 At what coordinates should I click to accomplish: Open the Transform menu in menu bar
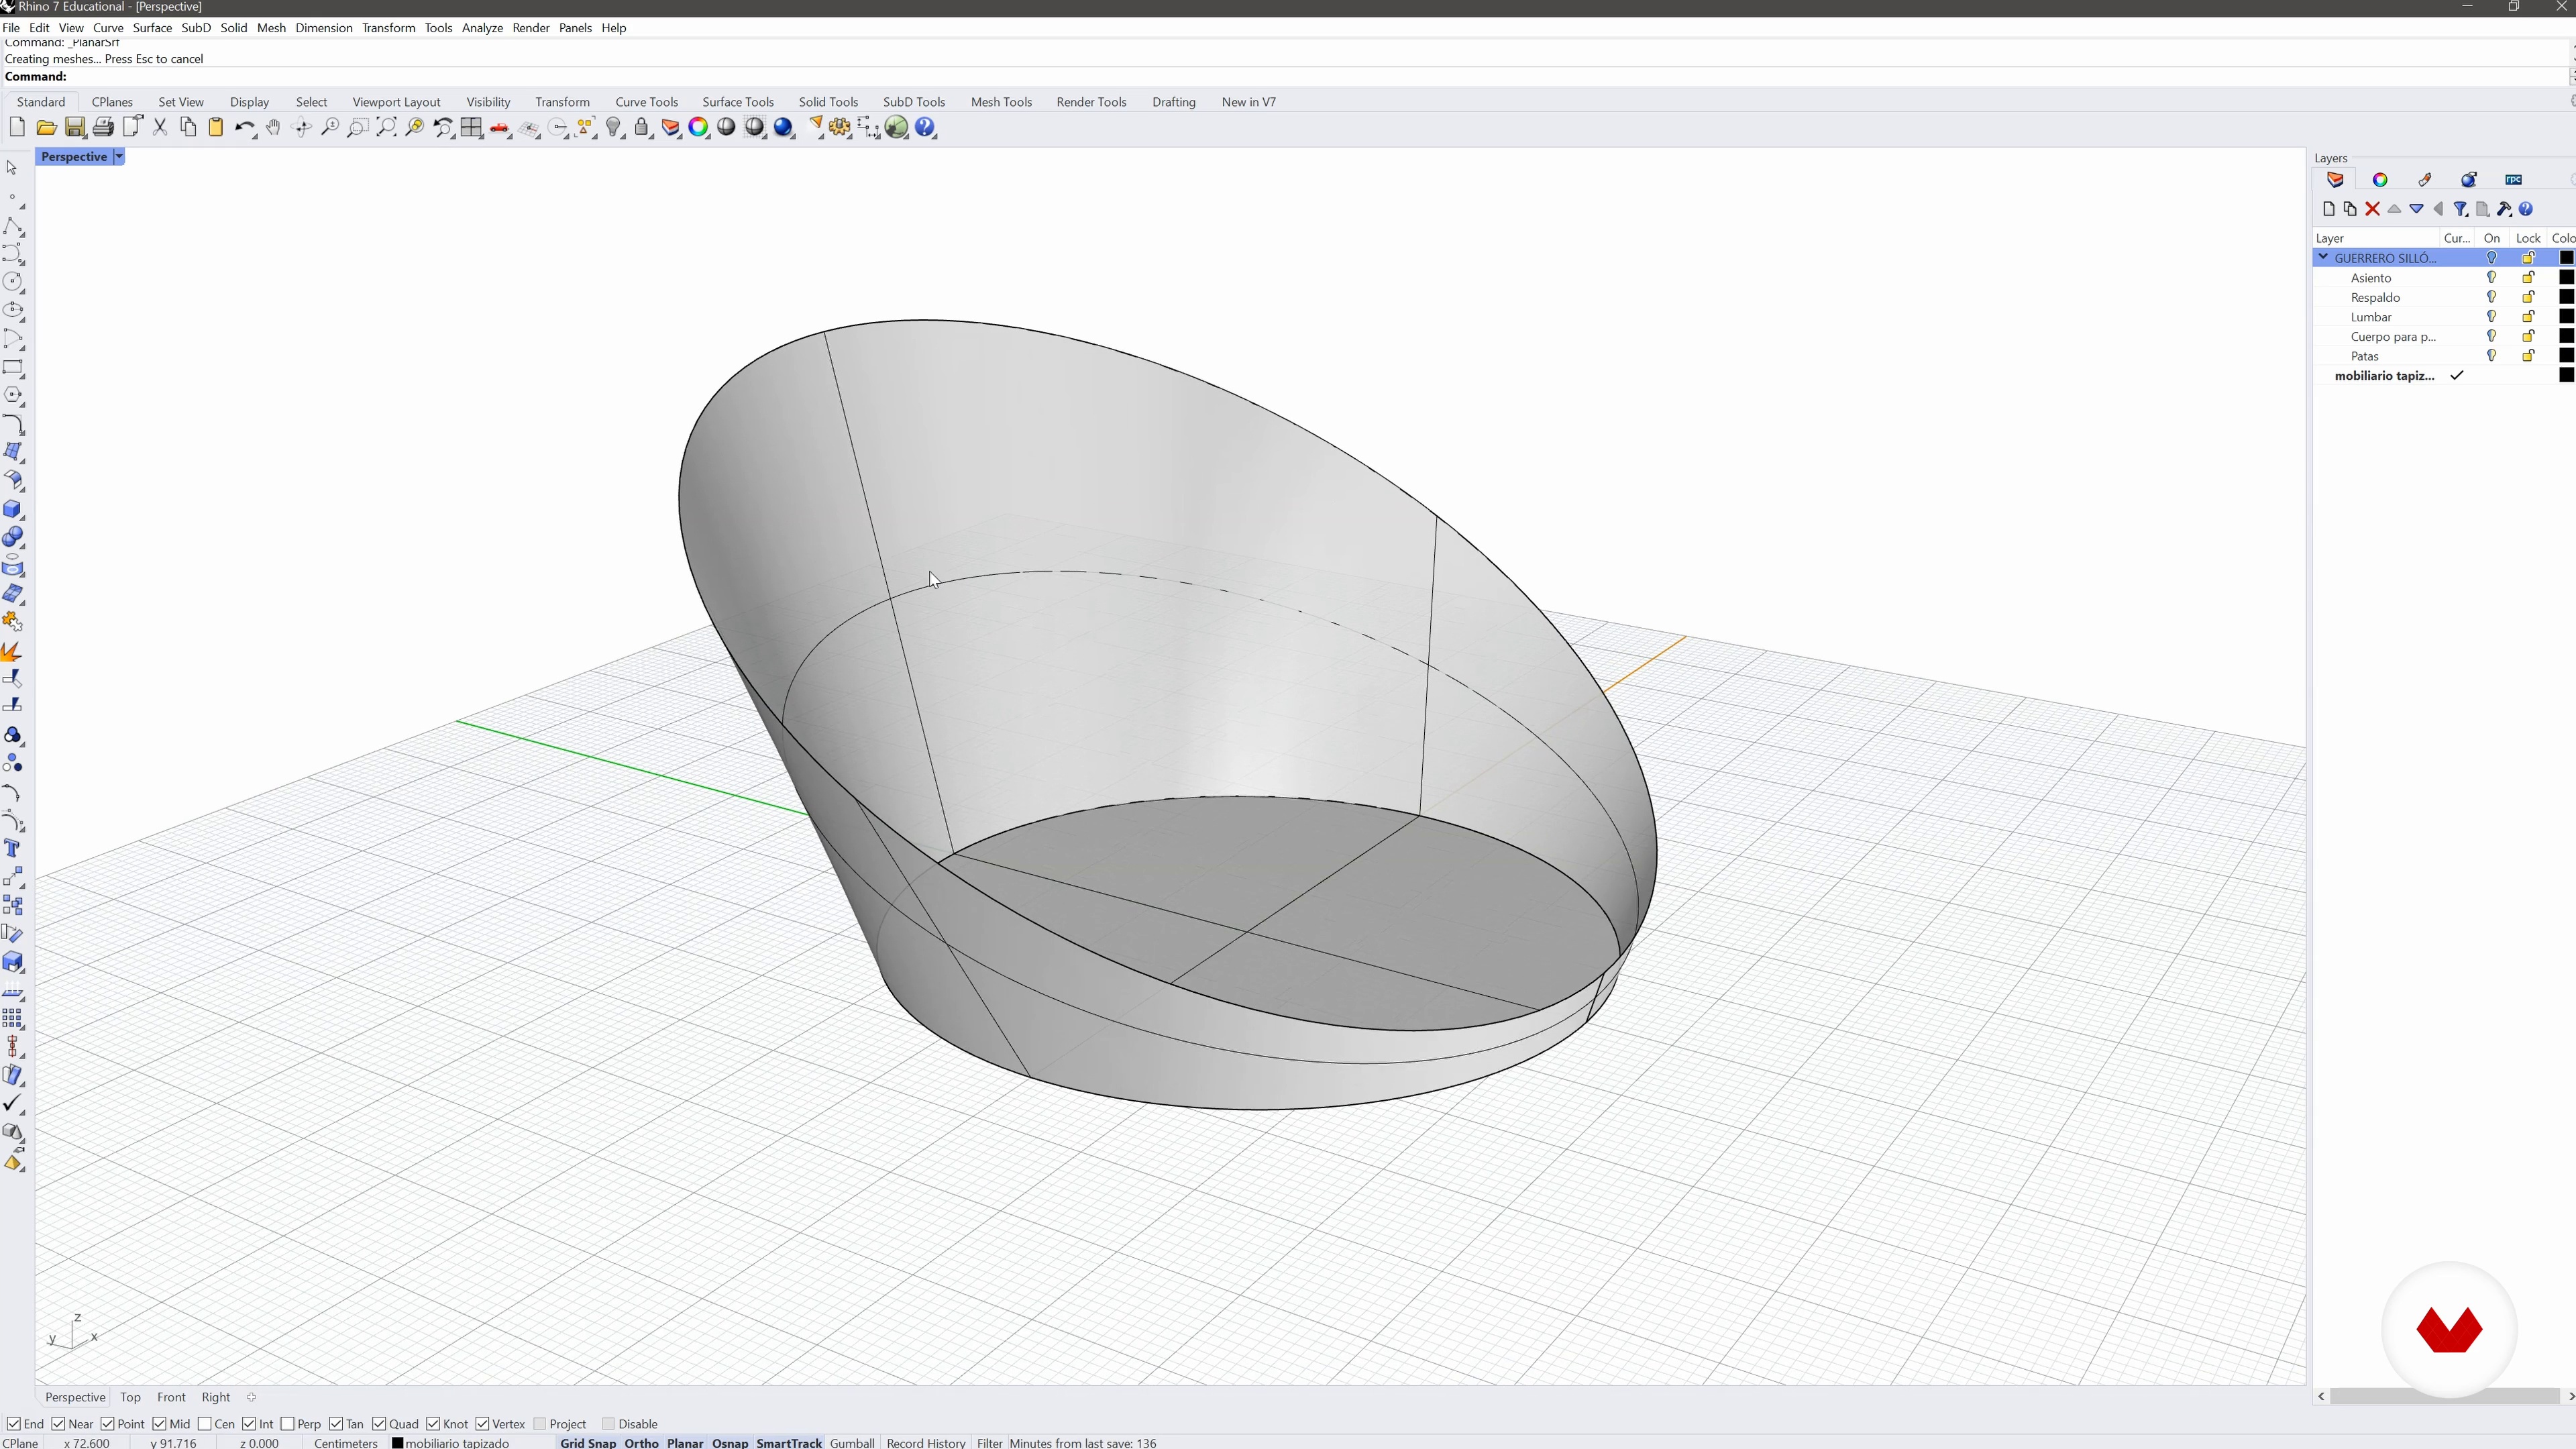tap(388, 28)
